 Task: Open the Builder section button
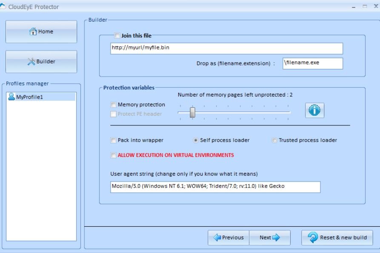[x=41, y=62]
